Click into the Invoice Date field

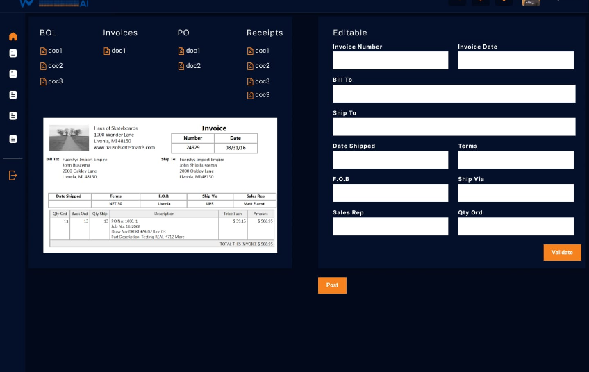[x=515, y=60]
